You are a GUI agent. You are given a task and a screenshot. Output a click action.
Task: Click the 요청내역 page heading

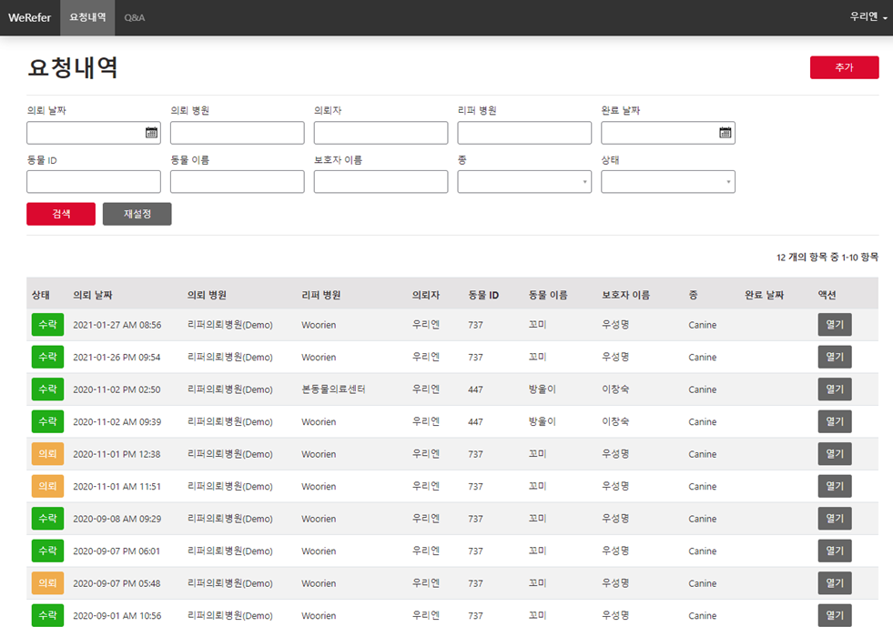(x=72, y=67)
